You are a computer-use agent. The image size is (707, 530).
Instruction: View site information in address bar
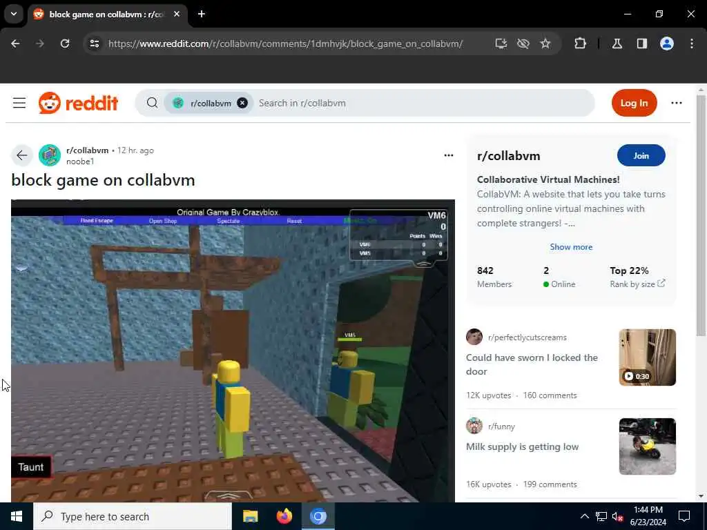(95, 43)
